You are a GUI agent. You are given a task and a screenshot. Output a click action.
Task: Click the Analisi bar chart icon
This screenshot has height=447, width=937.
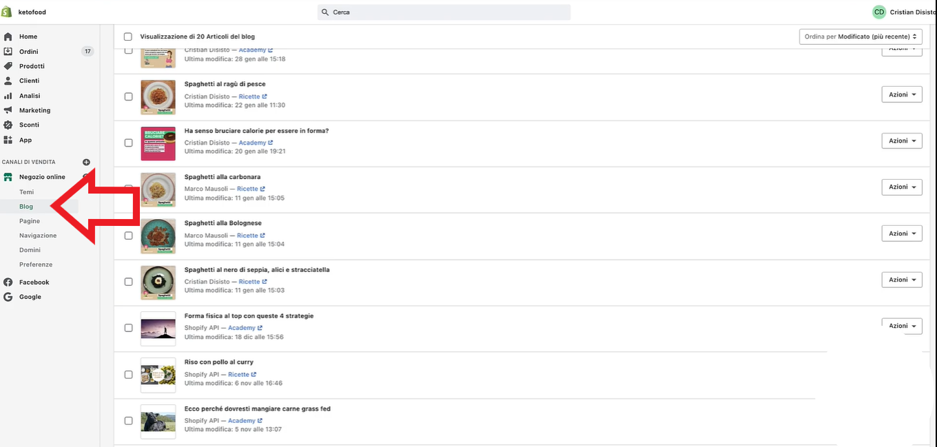8,96
